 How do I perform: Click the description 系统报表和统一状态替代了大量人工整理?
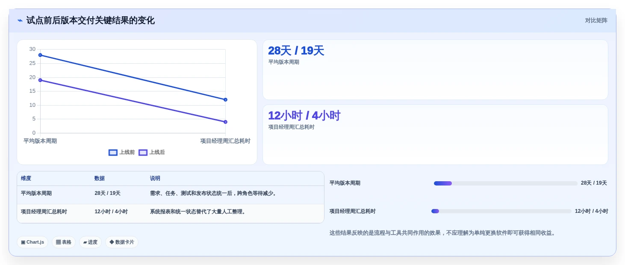198,212
